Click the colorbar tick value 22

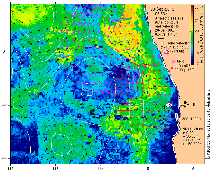[197, 10]
